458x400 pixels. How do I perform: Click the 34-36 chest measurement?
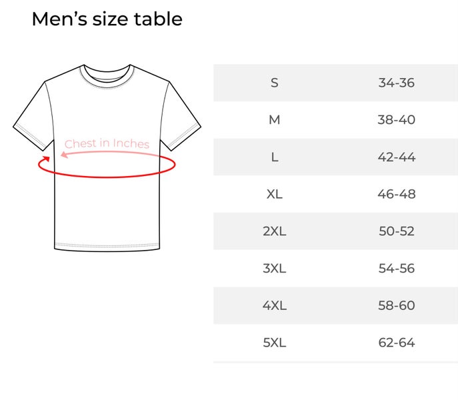397,83
